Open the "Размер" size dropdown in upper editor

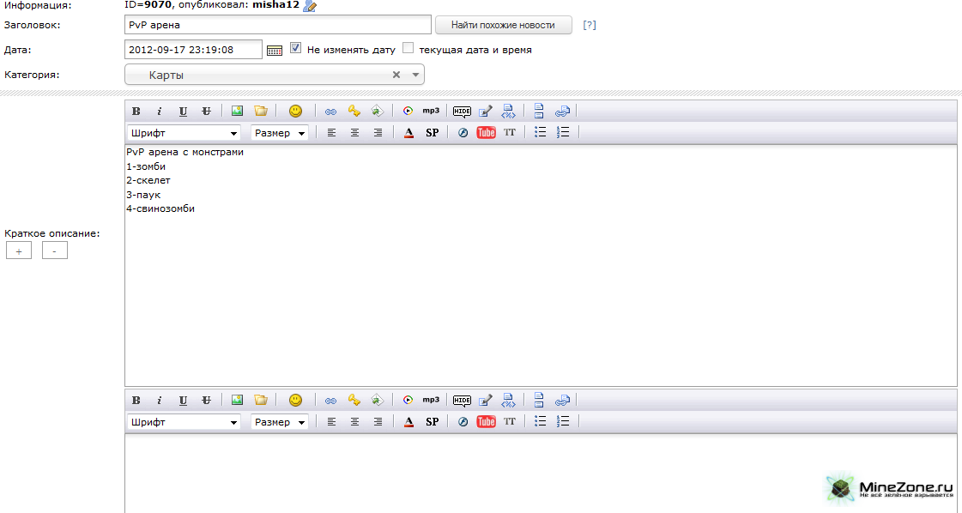pos(280,133)
